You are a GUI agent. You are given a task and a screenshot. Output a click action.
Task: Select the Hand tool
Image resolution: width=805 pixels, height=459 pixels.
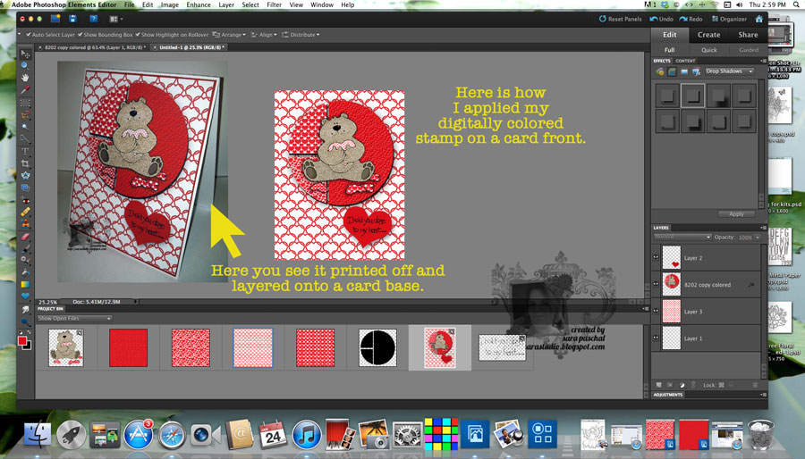click(x=25, y=78)
